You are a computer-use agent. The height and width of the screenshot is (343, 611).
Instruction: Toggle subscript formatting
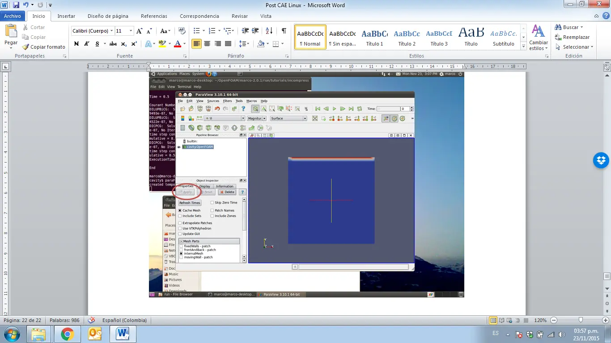123,44
